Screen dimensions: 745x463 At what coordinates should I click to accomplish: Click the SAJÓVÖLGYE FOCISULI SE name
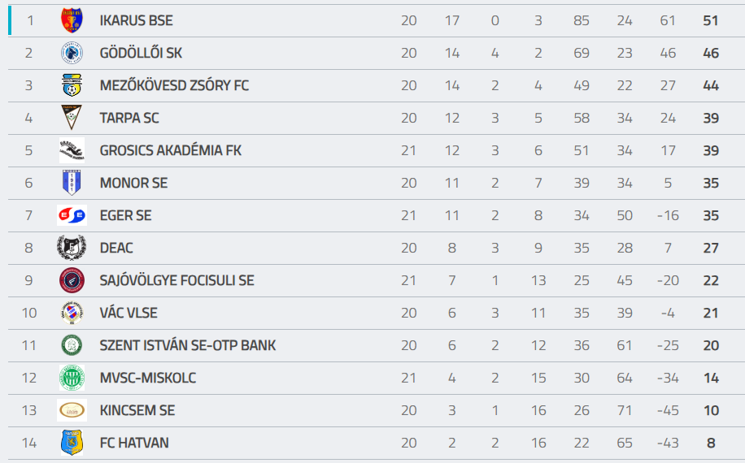pyautogui.click(x=176, y=280)
